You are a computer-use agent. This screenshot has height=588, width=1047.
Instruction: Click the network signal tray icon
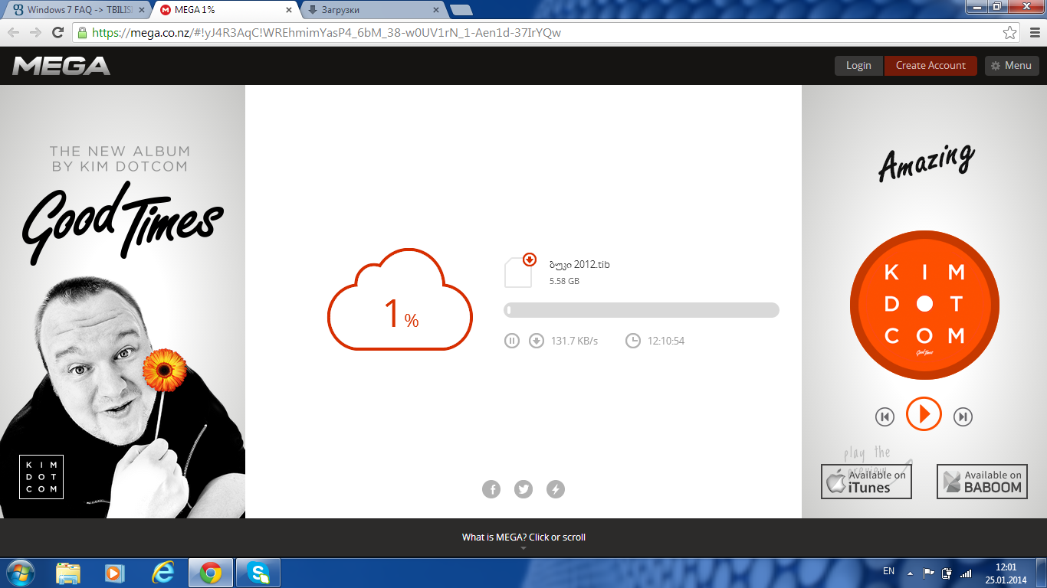(x=966, y=573)
